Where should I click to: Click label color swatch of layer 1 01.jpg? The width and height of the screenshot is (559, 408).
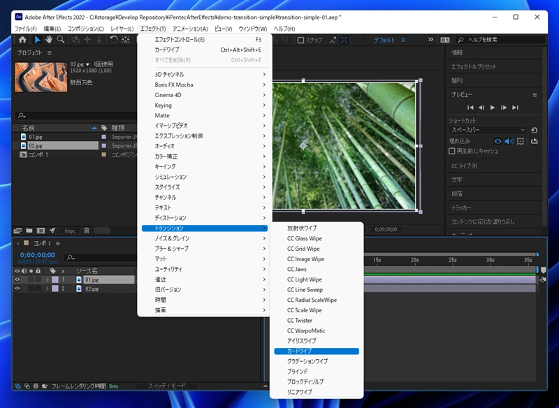pos(55,279)
